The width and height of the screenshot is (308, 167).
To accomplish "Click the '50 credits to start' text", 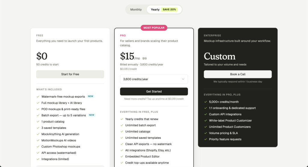I will click(x=47, y=64).
